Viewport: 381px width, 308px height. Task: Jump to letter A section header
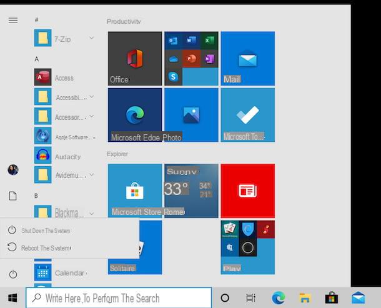click(37, 59)
